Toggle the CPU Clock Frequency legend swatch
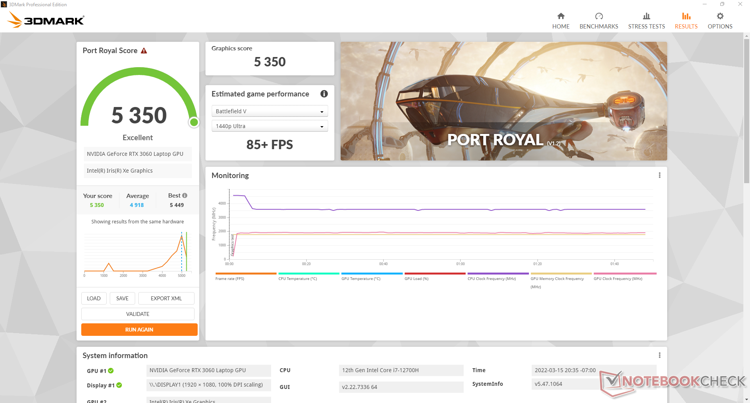750x403 pixels. click(498, 274)
